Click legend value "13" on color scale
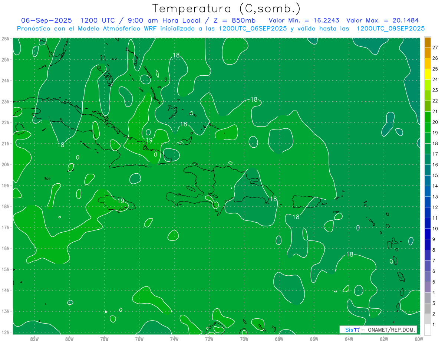 pyautogui.click(x=435, y=197)
